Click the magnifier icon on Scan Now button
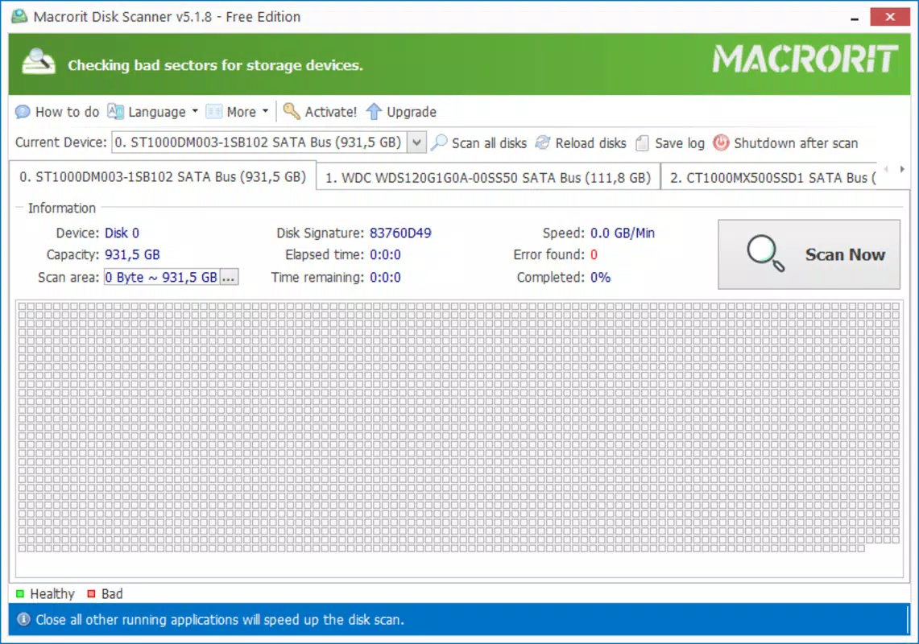The image size is (919, 644). (x=765, y=254)
